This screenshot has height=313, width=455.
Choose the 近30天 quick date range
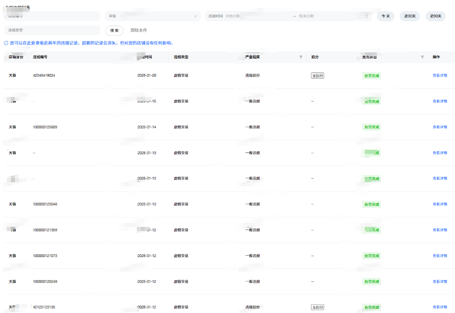point(410,16)
